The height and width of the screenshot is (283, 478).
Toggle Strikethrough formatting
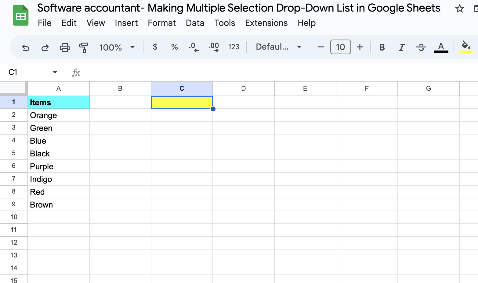421,47
